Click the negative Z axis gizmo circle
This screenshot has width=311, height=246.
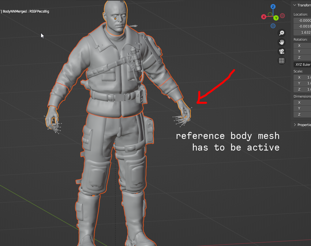273,26
